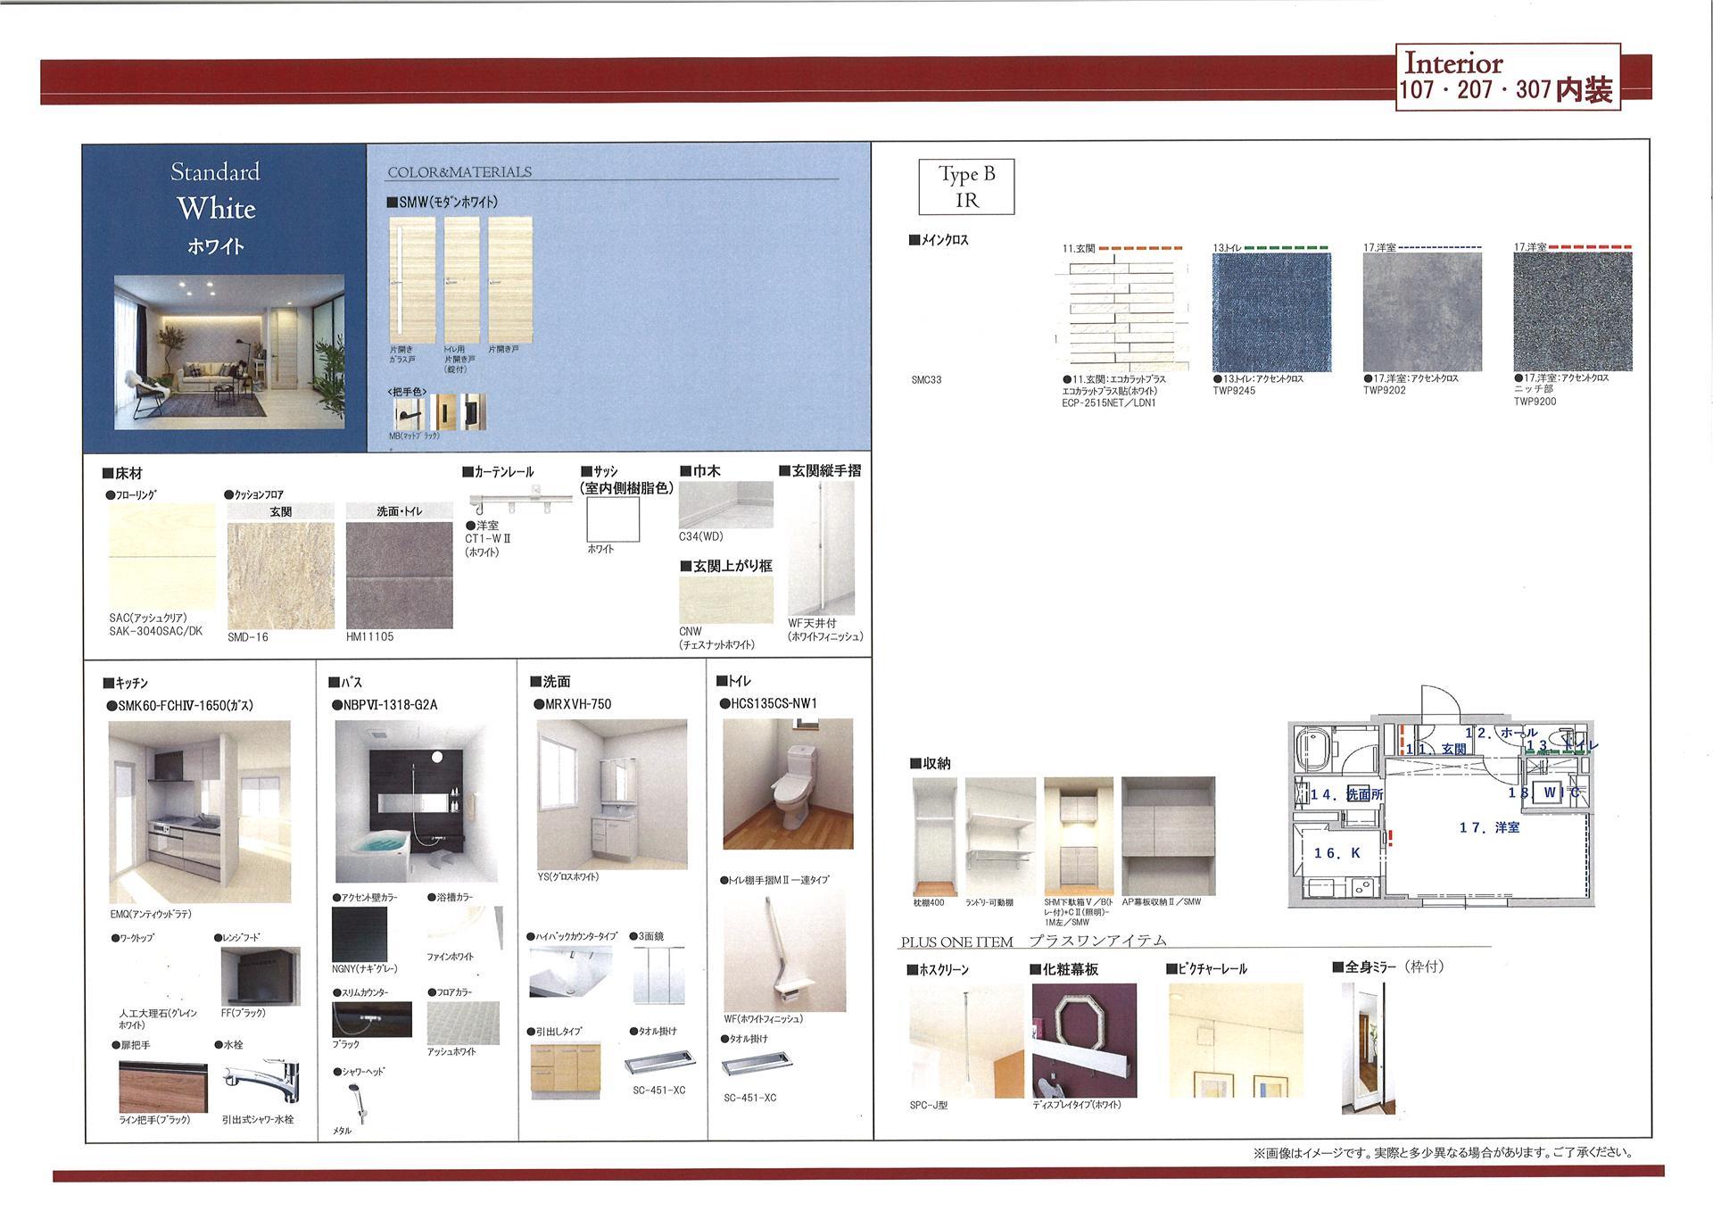
Task: Click the 11 entrance label on floor plan
Action: (x=1436, y=749)
